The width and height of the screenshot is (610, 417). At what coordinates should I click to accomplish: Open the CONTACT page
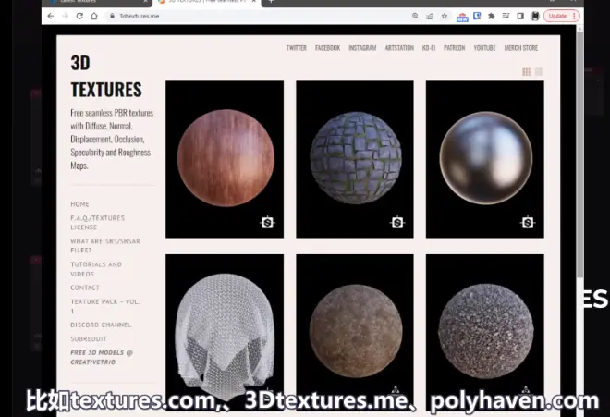click(x=85, y=288)
